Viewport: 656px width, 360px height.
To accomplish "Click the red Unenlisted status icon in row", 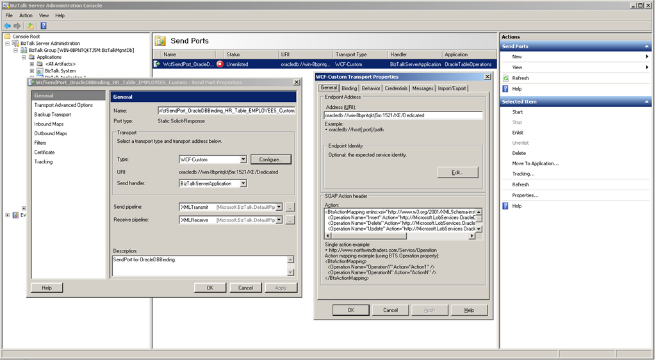I will (x=220, y=64).
